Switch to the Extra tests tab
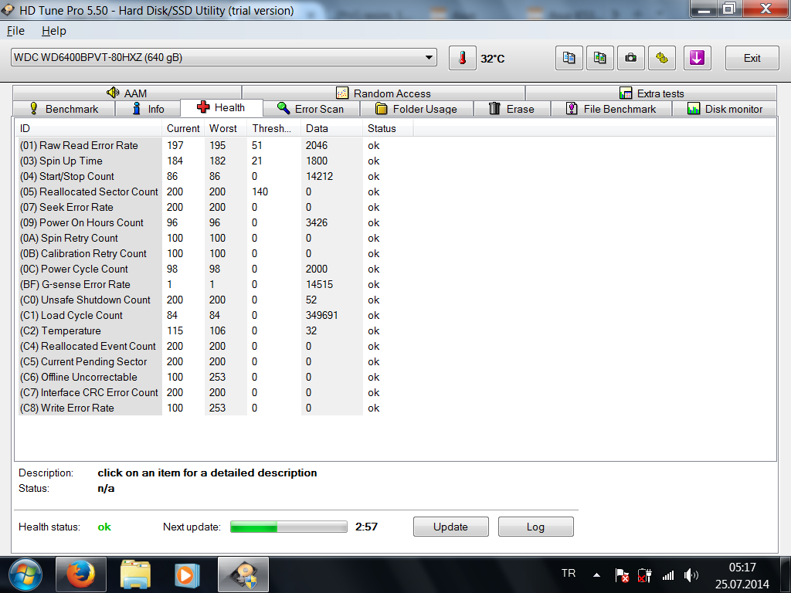791x593 pixels. click(x=651, y=93)
